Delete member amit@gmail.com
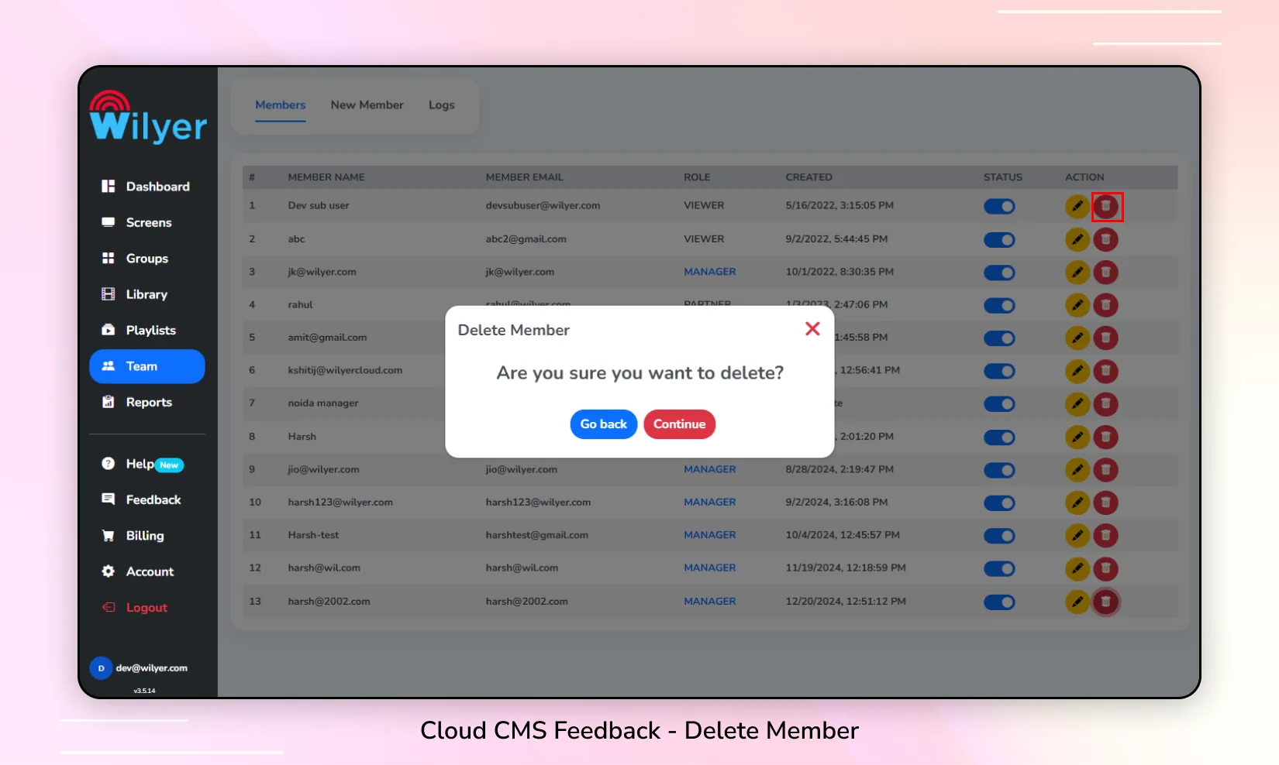This screenshot has height=765, width=1279. pyautogui.click(x=1106, y=338)
